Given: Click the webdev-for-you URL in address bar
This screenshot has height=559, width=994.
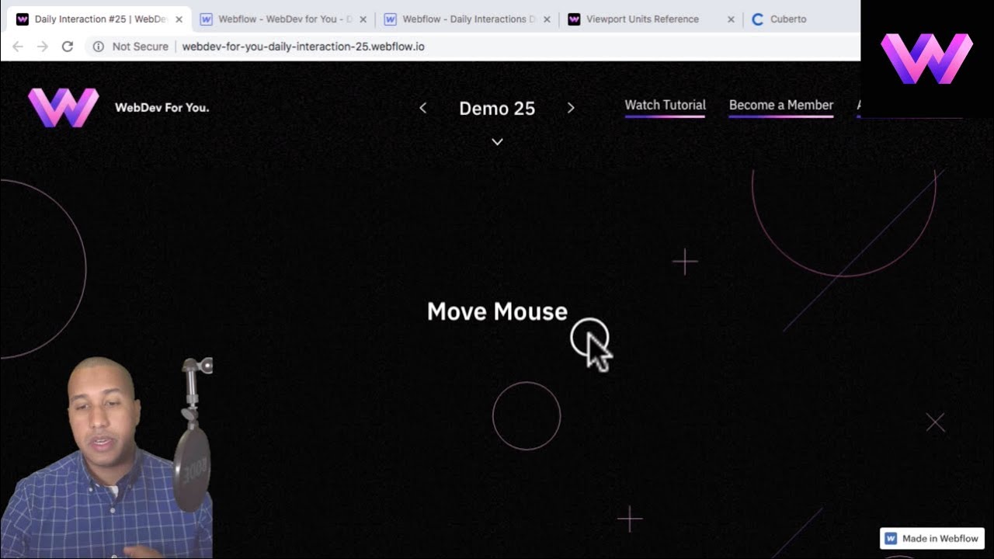Looking at the screenshot, I should [303, 47].
